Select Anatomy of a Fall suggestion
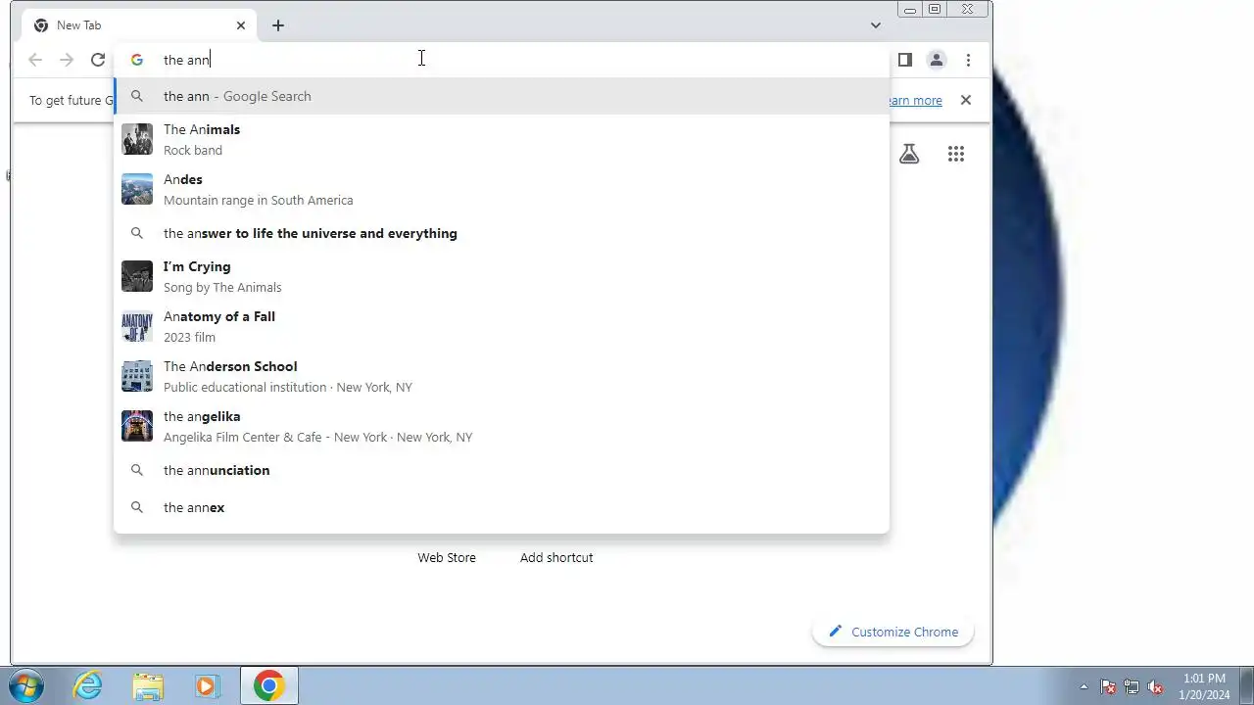1254x705 pixels. pos(502,326)
